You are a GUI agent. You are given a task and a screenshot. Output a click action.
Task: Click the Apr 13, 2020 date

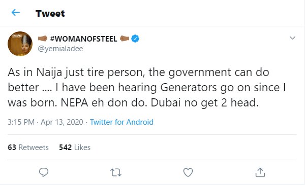(62, 122)
